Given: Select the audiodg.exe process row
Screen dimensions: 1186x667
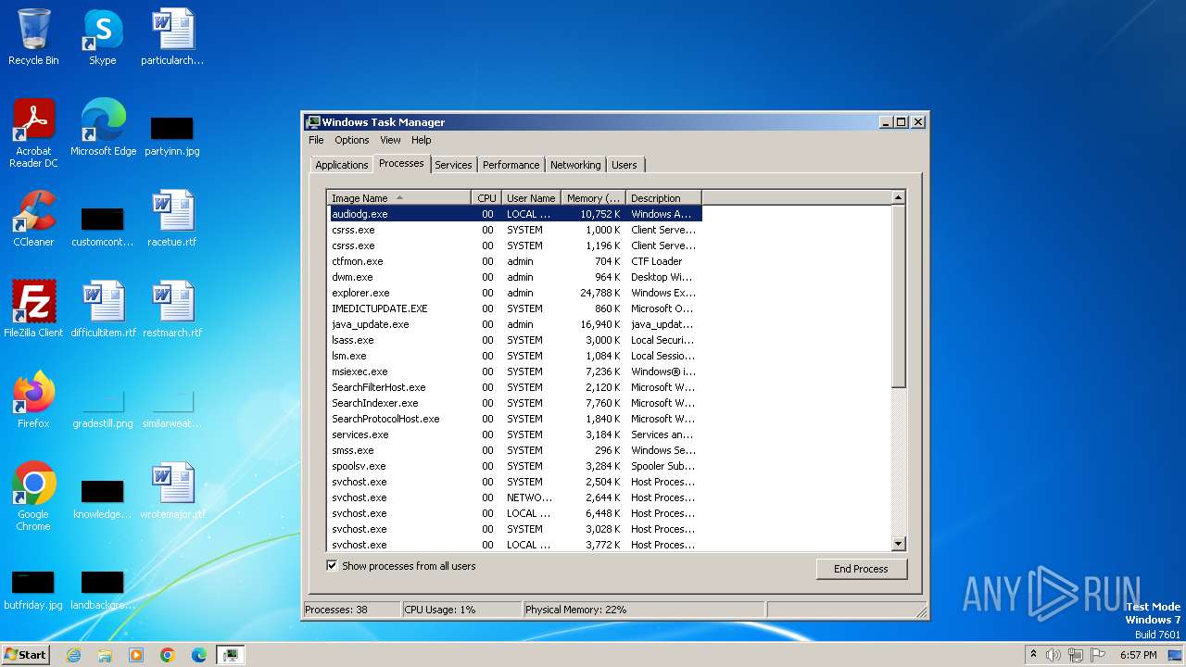Looking at the screenshot, I should coord(514,214).
